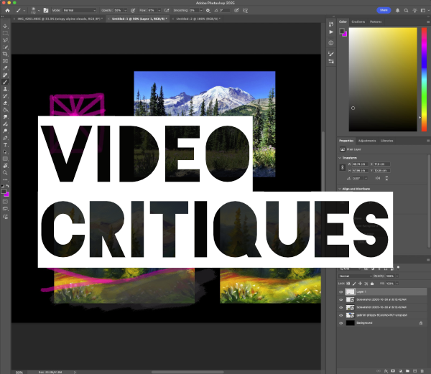Open the layer blend mode Normal dropdown
The width and height of the screenshot is (431, 374).
(355, 276)
